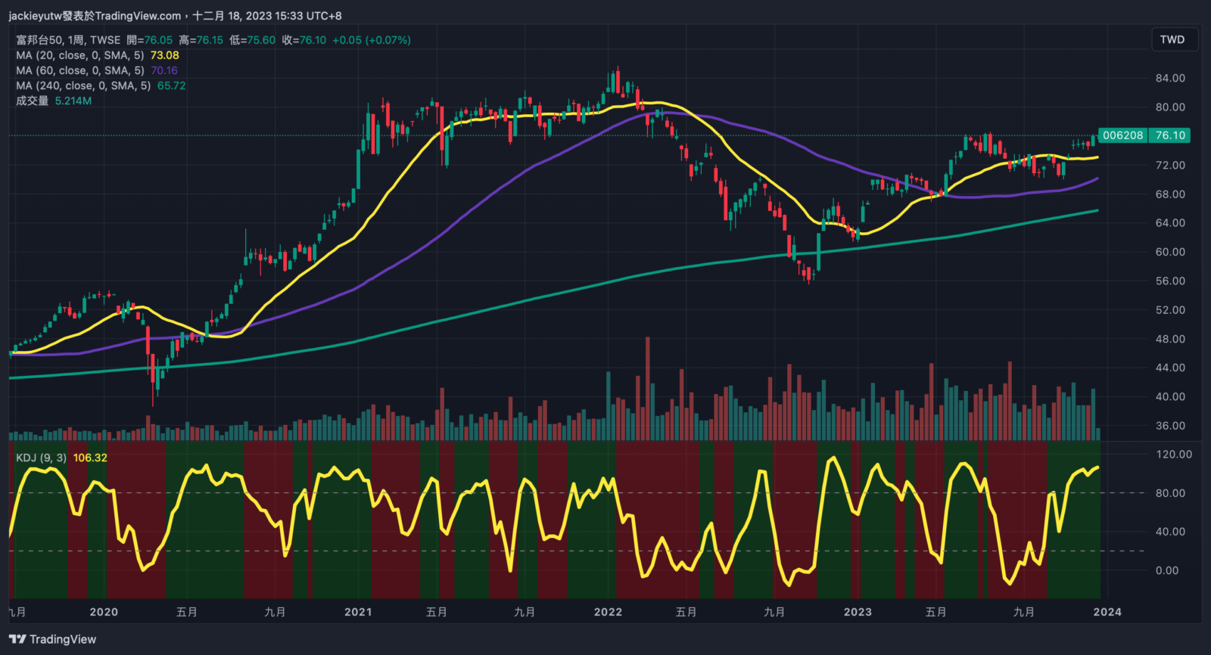Select the 2020 label on time axis
This screenshot has height=655, width=1211.
(104, 612)
